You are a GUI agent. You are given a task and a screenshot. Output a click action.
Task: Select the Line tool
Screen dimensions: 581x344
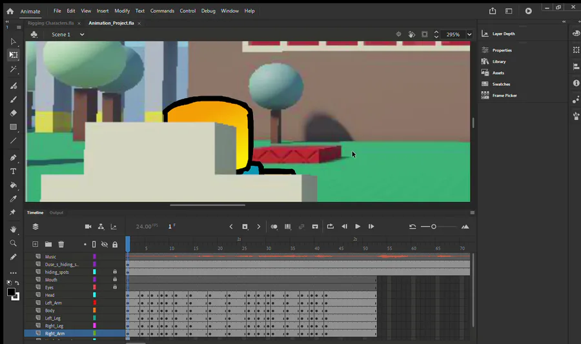click(x=14, y=141)
